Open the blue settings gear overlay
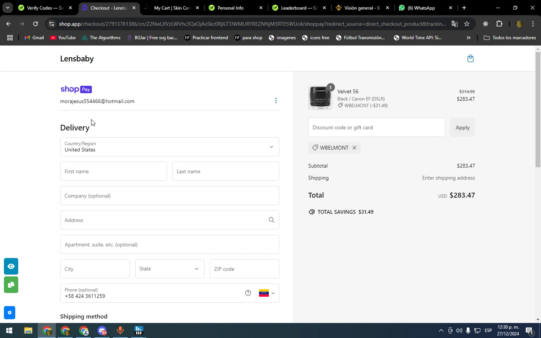541x338 pixels. 10,313
